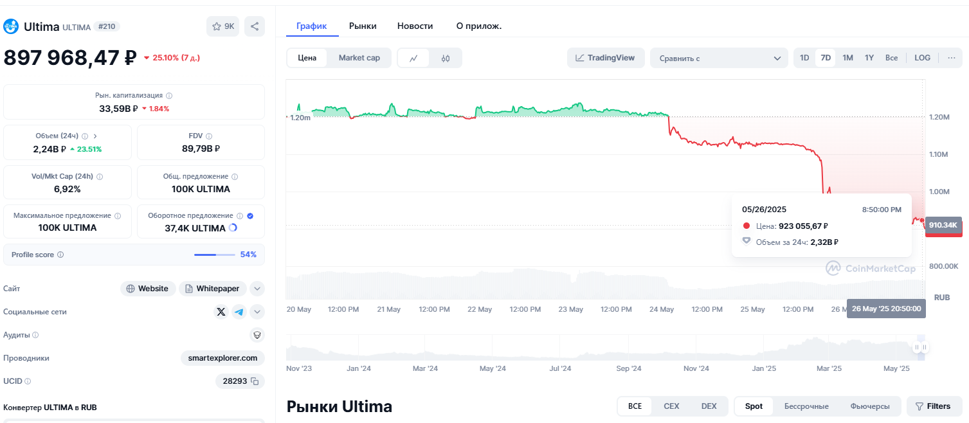The height and width of the screenshot is (423, 969).
Task: Open the TradingView chart button
Action: point(605,58)
